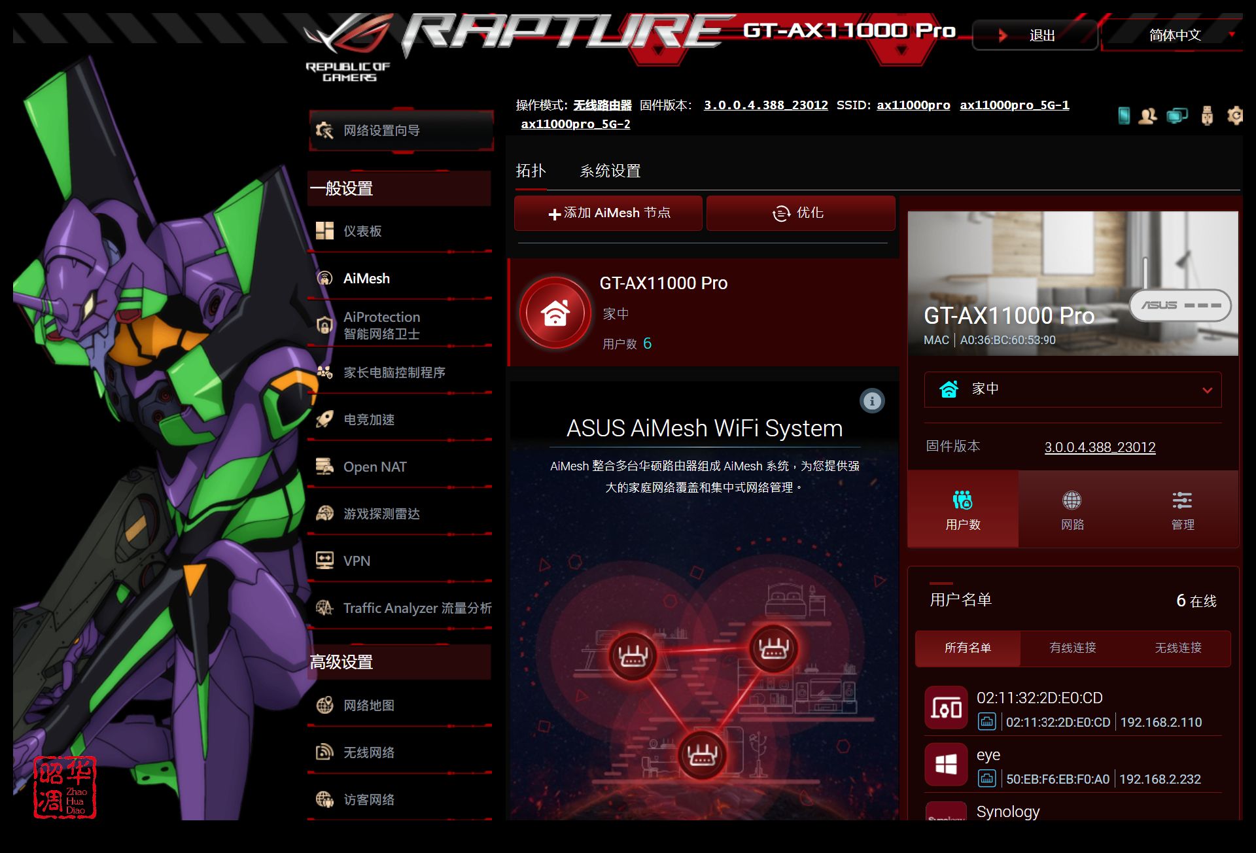Open AiProtection shield icon
The height and width of the screenshot is (853, 1256).
[x=324, y=325]
